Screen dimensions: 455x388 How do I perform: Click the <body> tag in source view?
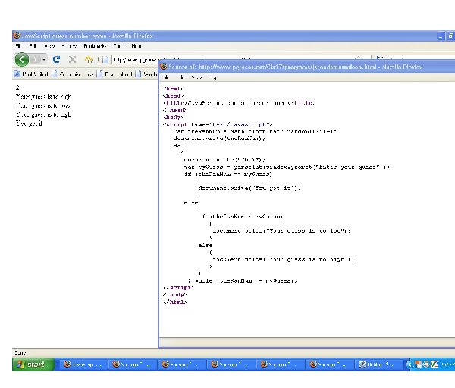[173, 117]
